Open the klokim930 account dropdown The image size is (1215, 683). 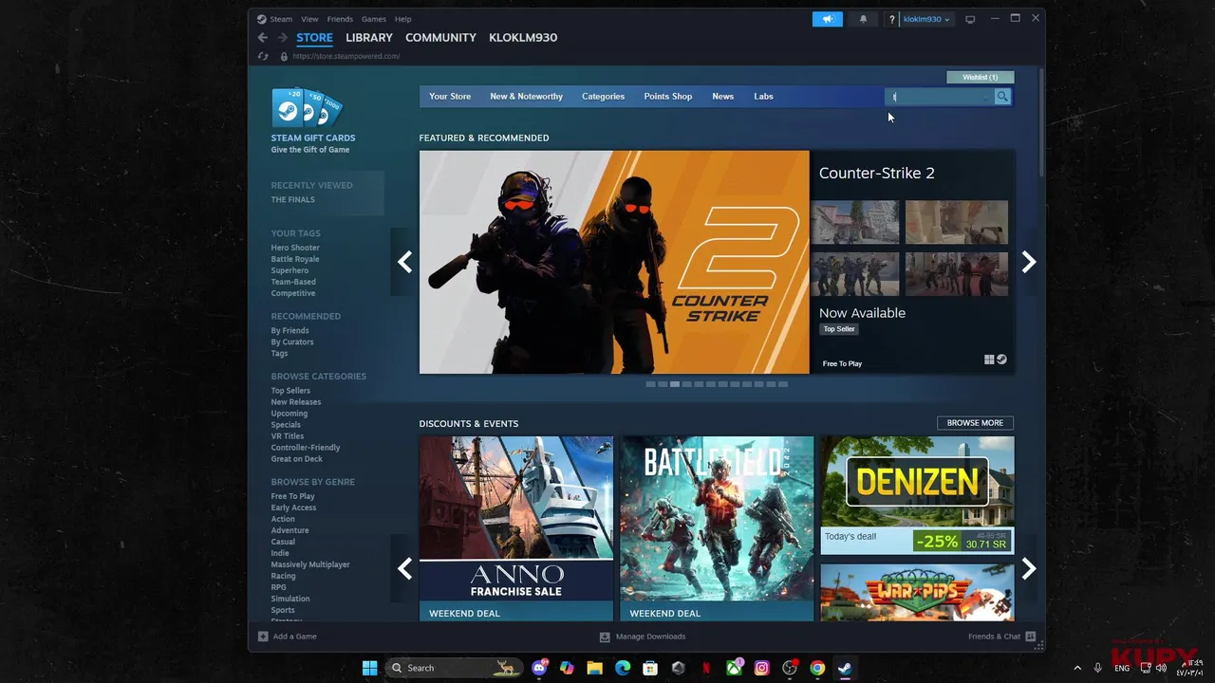coord(925,19)
